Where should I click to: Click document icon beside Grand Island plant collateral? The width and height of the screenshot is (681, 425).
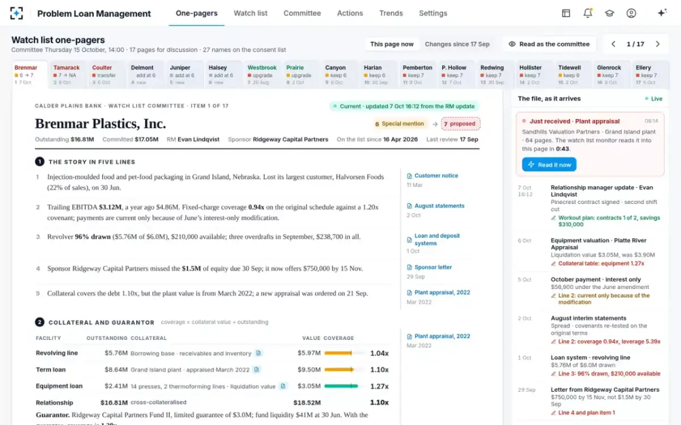pyautogui.click(x=257, y=369)
